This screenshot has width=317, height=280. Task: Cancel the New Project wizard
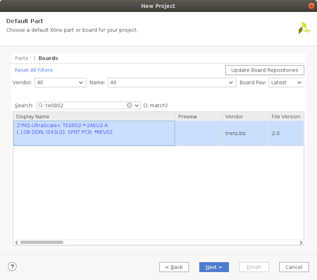tap(294, 267)
